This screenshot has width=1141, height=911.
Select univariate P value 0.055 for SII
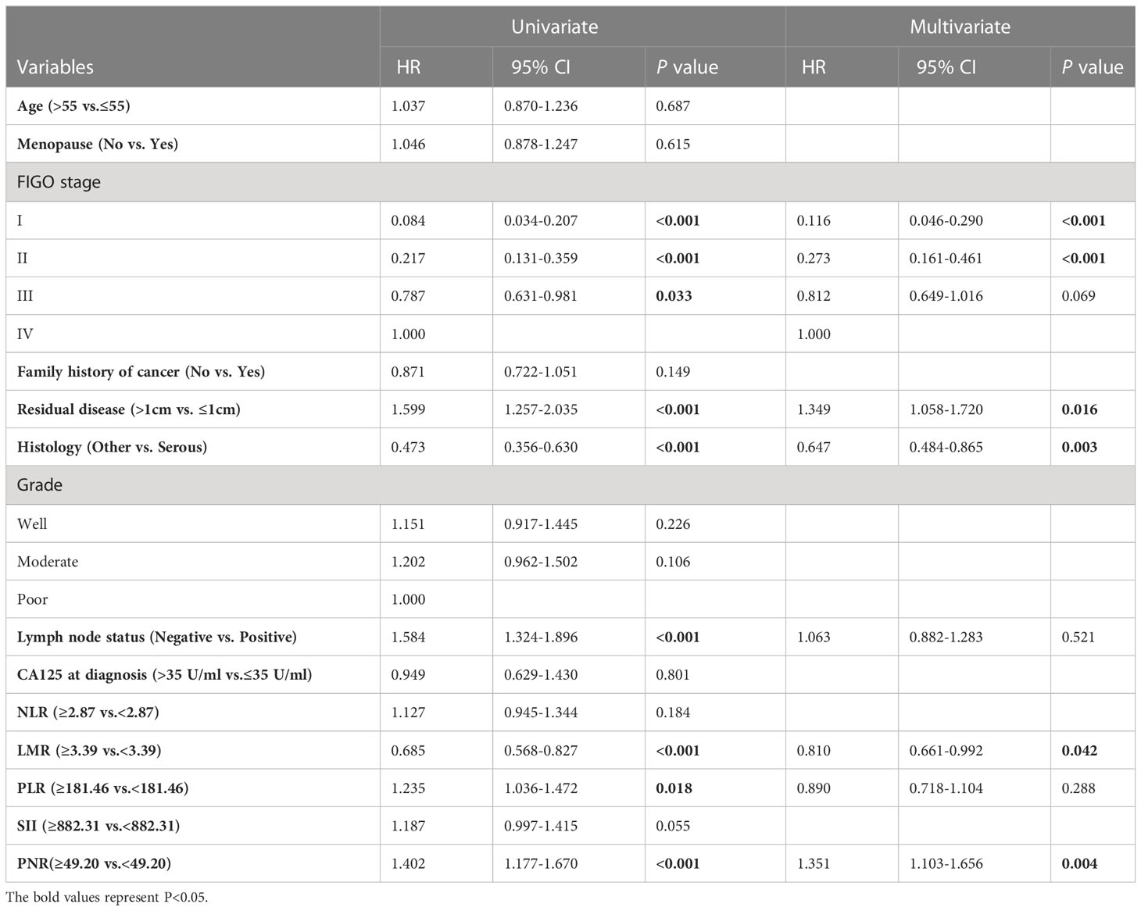pyautogui.click(x=673, y=826)
